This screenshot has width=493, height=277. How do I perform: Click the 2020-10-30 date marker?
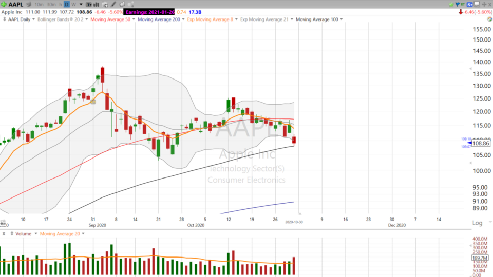(294, 222)
